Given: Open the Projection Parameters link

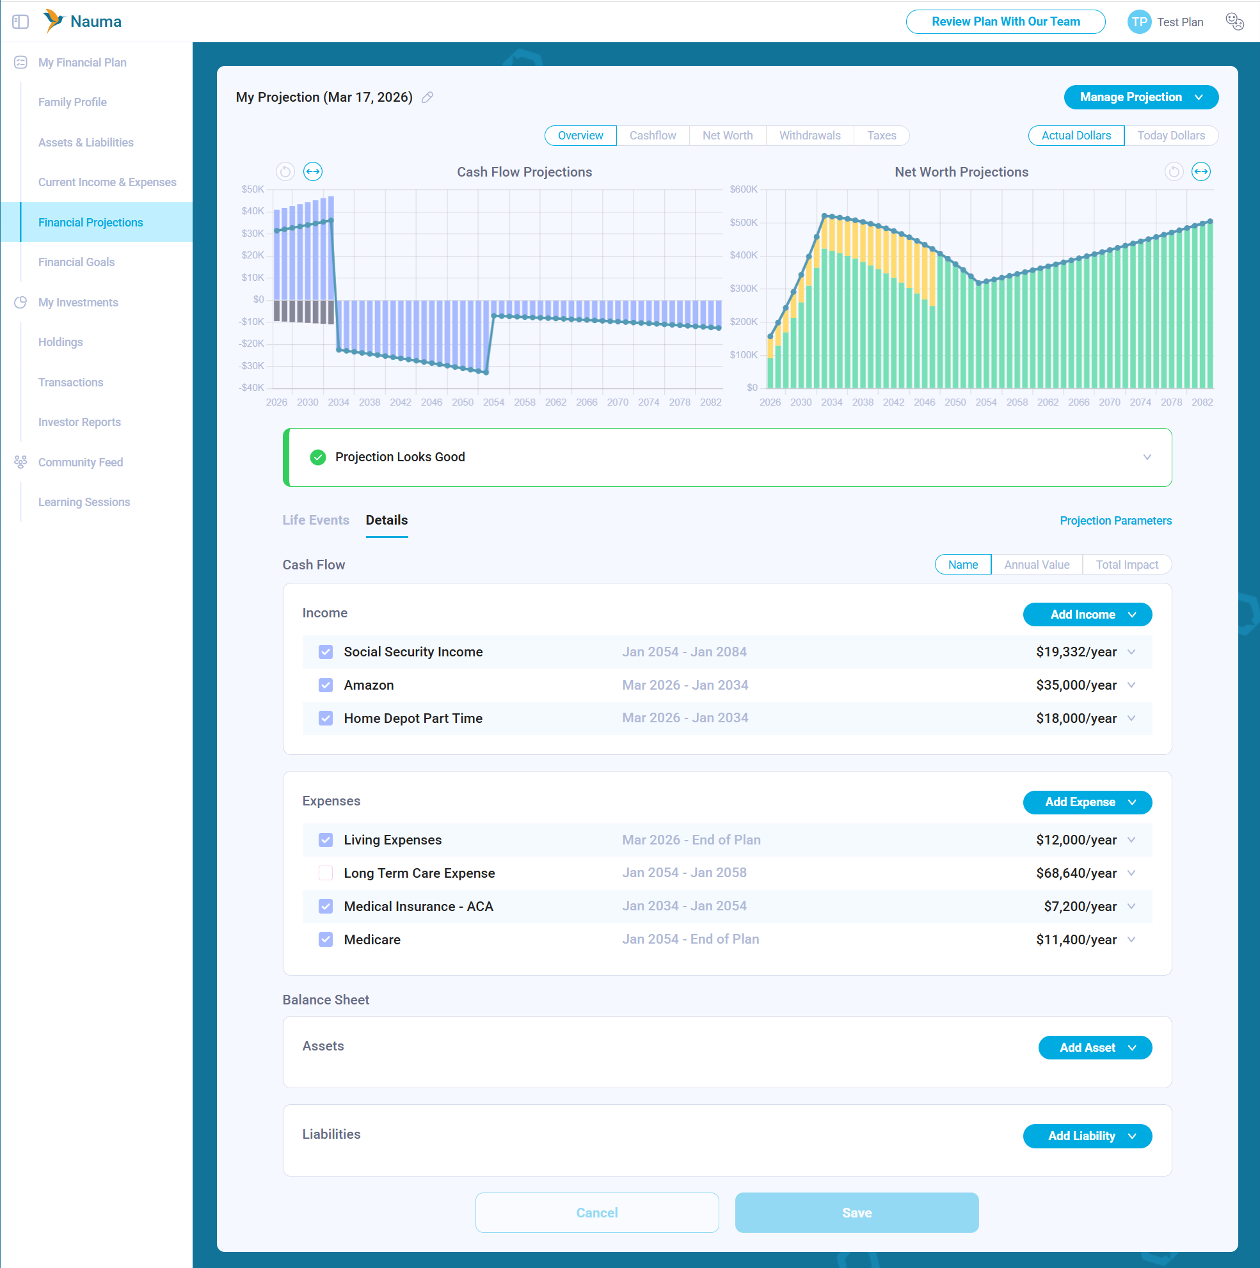Looking at the screenshot, I should click(x=1115, y=521).
